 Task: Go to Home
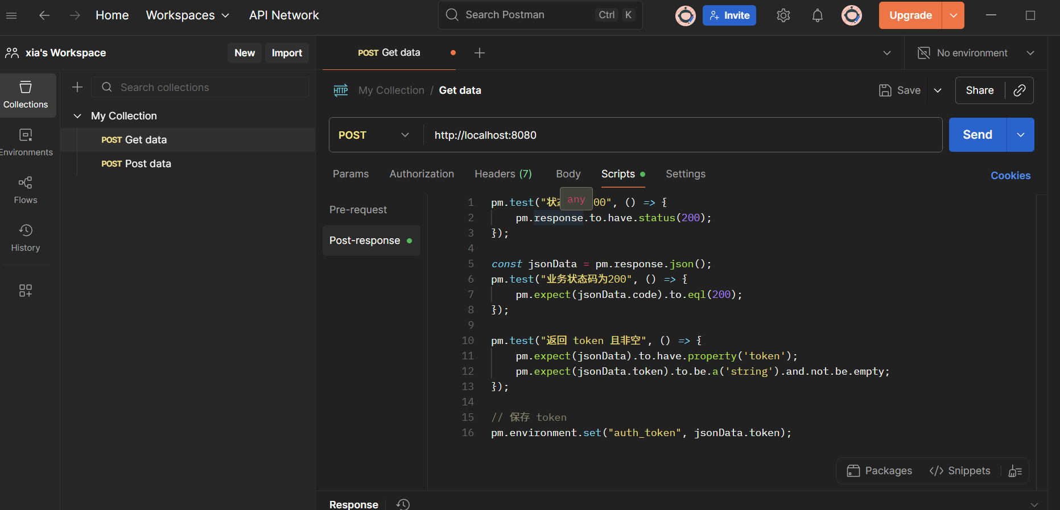click(112, 15)
